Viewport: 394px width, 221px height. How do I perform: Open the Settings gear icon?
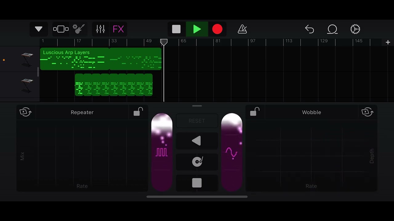[355, 29]
